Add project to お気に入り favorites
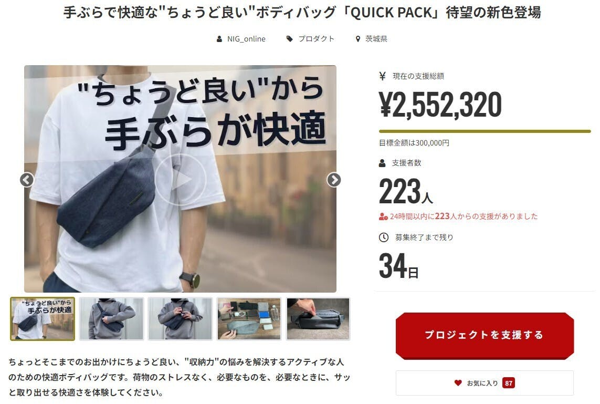 click(x=485, y=383)
